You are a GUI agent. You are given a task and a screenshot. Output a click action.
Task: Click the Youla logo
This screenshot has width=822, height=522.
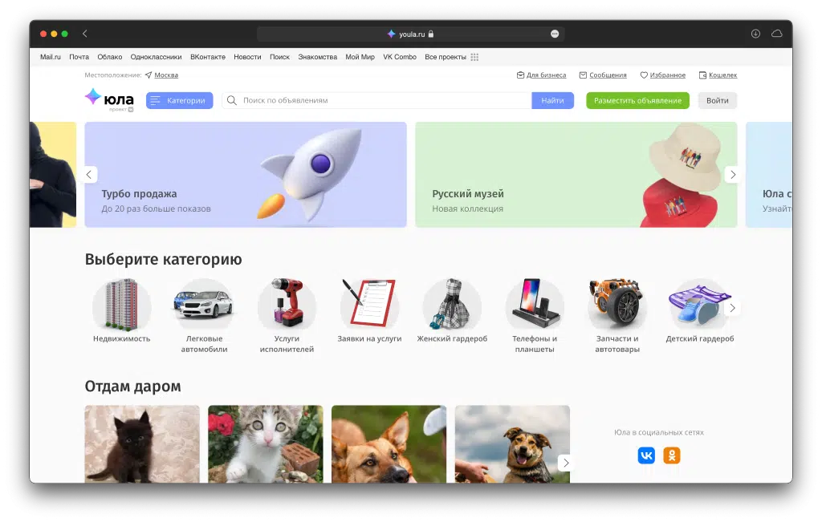109,99
